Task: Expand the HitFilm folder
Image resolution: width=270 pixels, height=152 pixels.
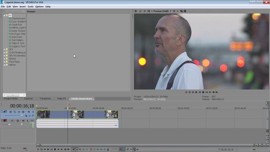Action: pyautogui.click(x=5, y=65)
